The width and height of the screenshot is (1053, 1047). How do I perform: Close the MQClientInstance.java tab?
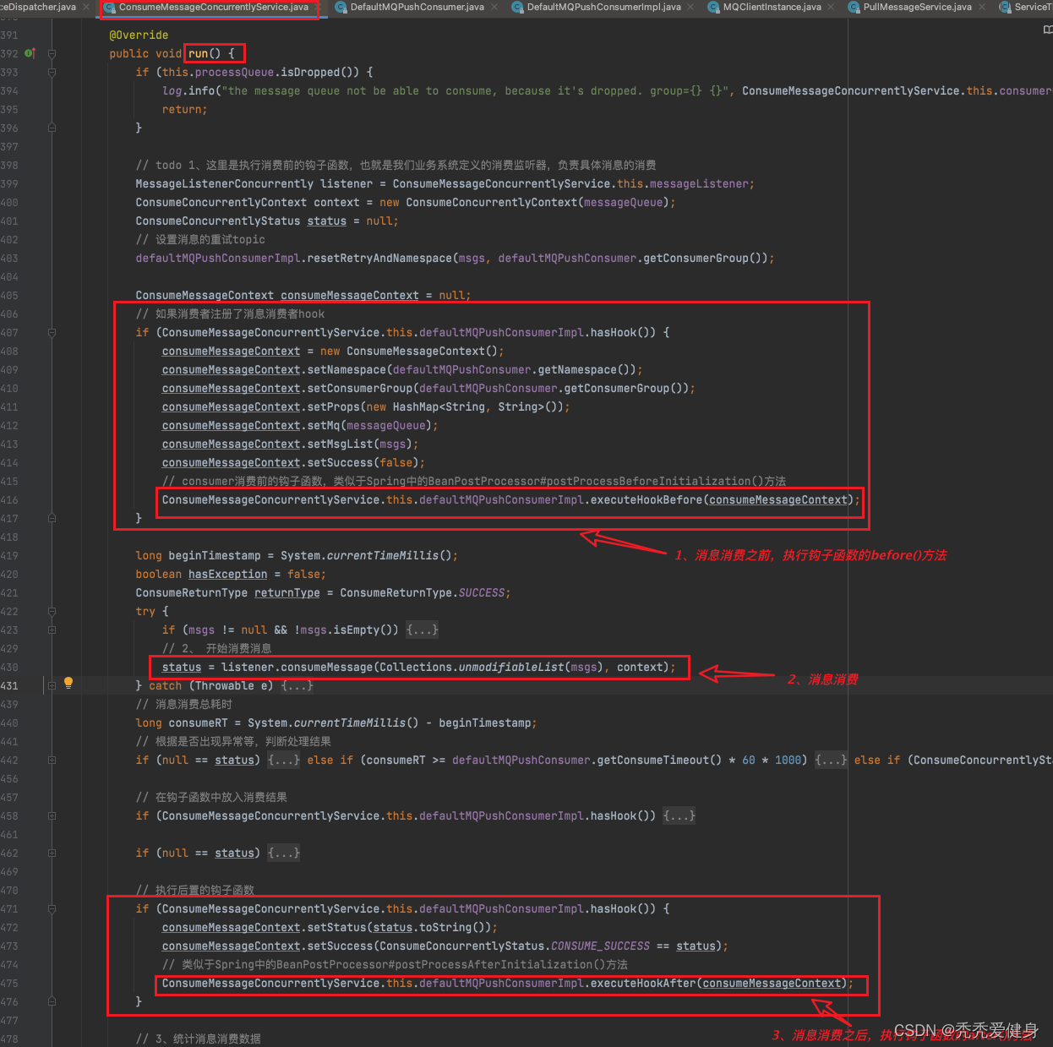pos(832,7)
